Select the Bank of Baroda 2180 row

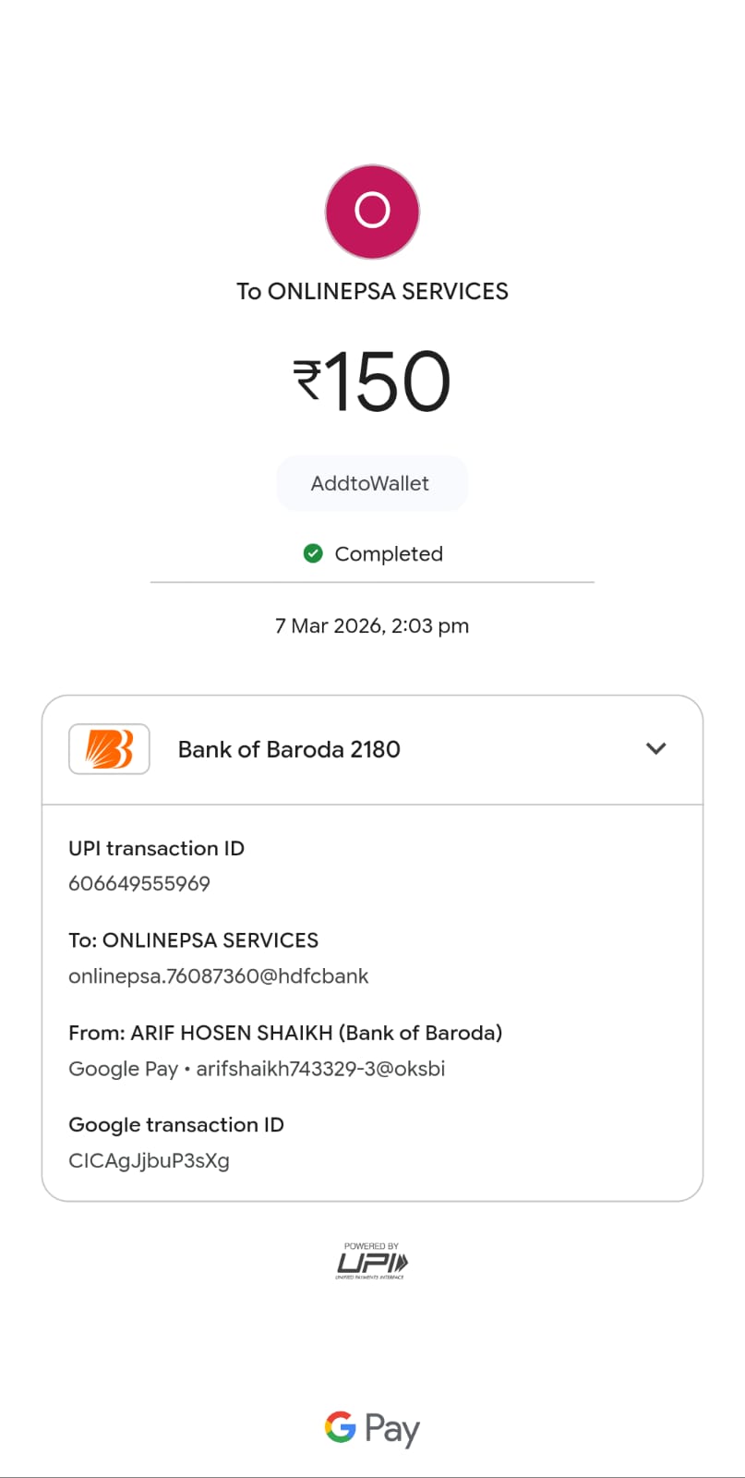click(x=289, y=749)
